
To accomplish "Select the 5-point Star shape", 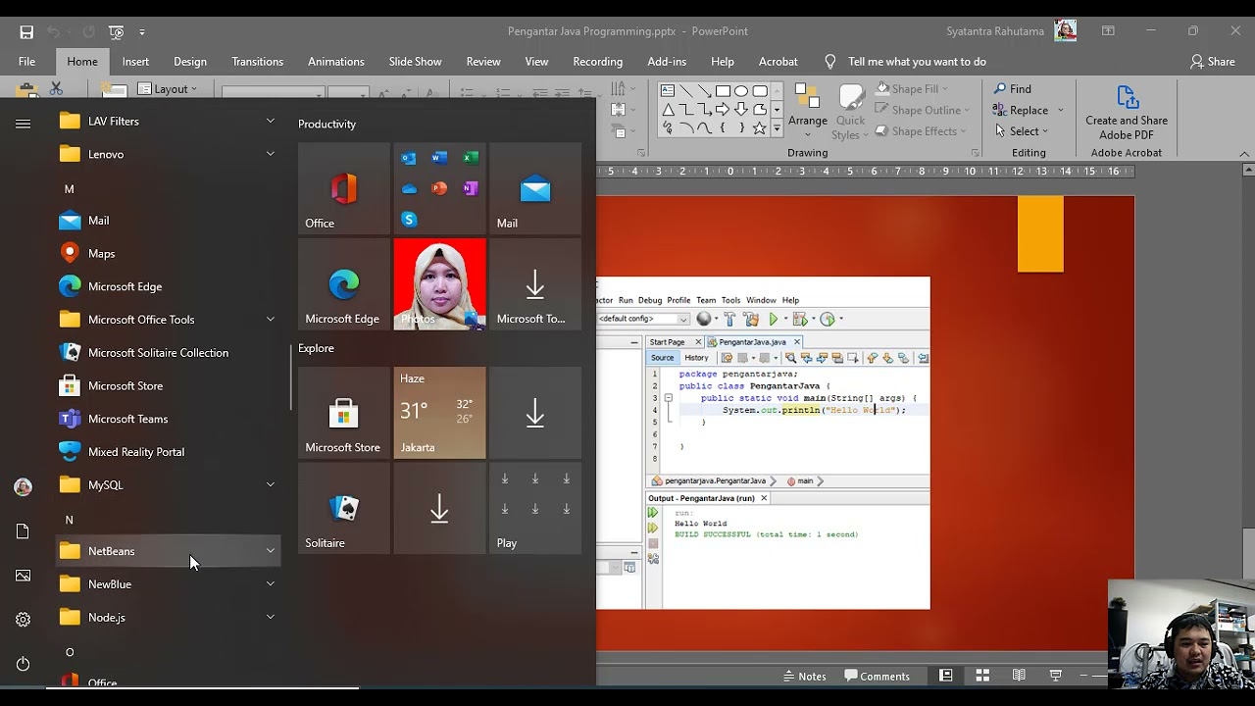I will coord(760,128).
